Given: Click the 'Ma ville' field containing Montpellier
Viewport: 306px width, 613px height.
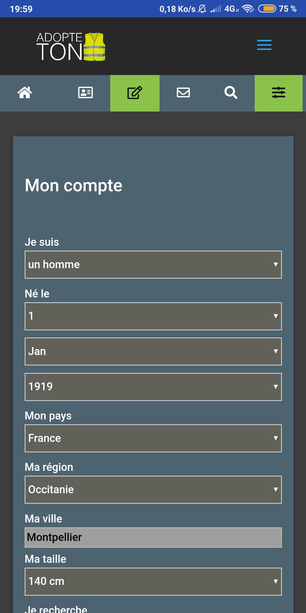Looking at the screenshot, I should click(153, 537).
